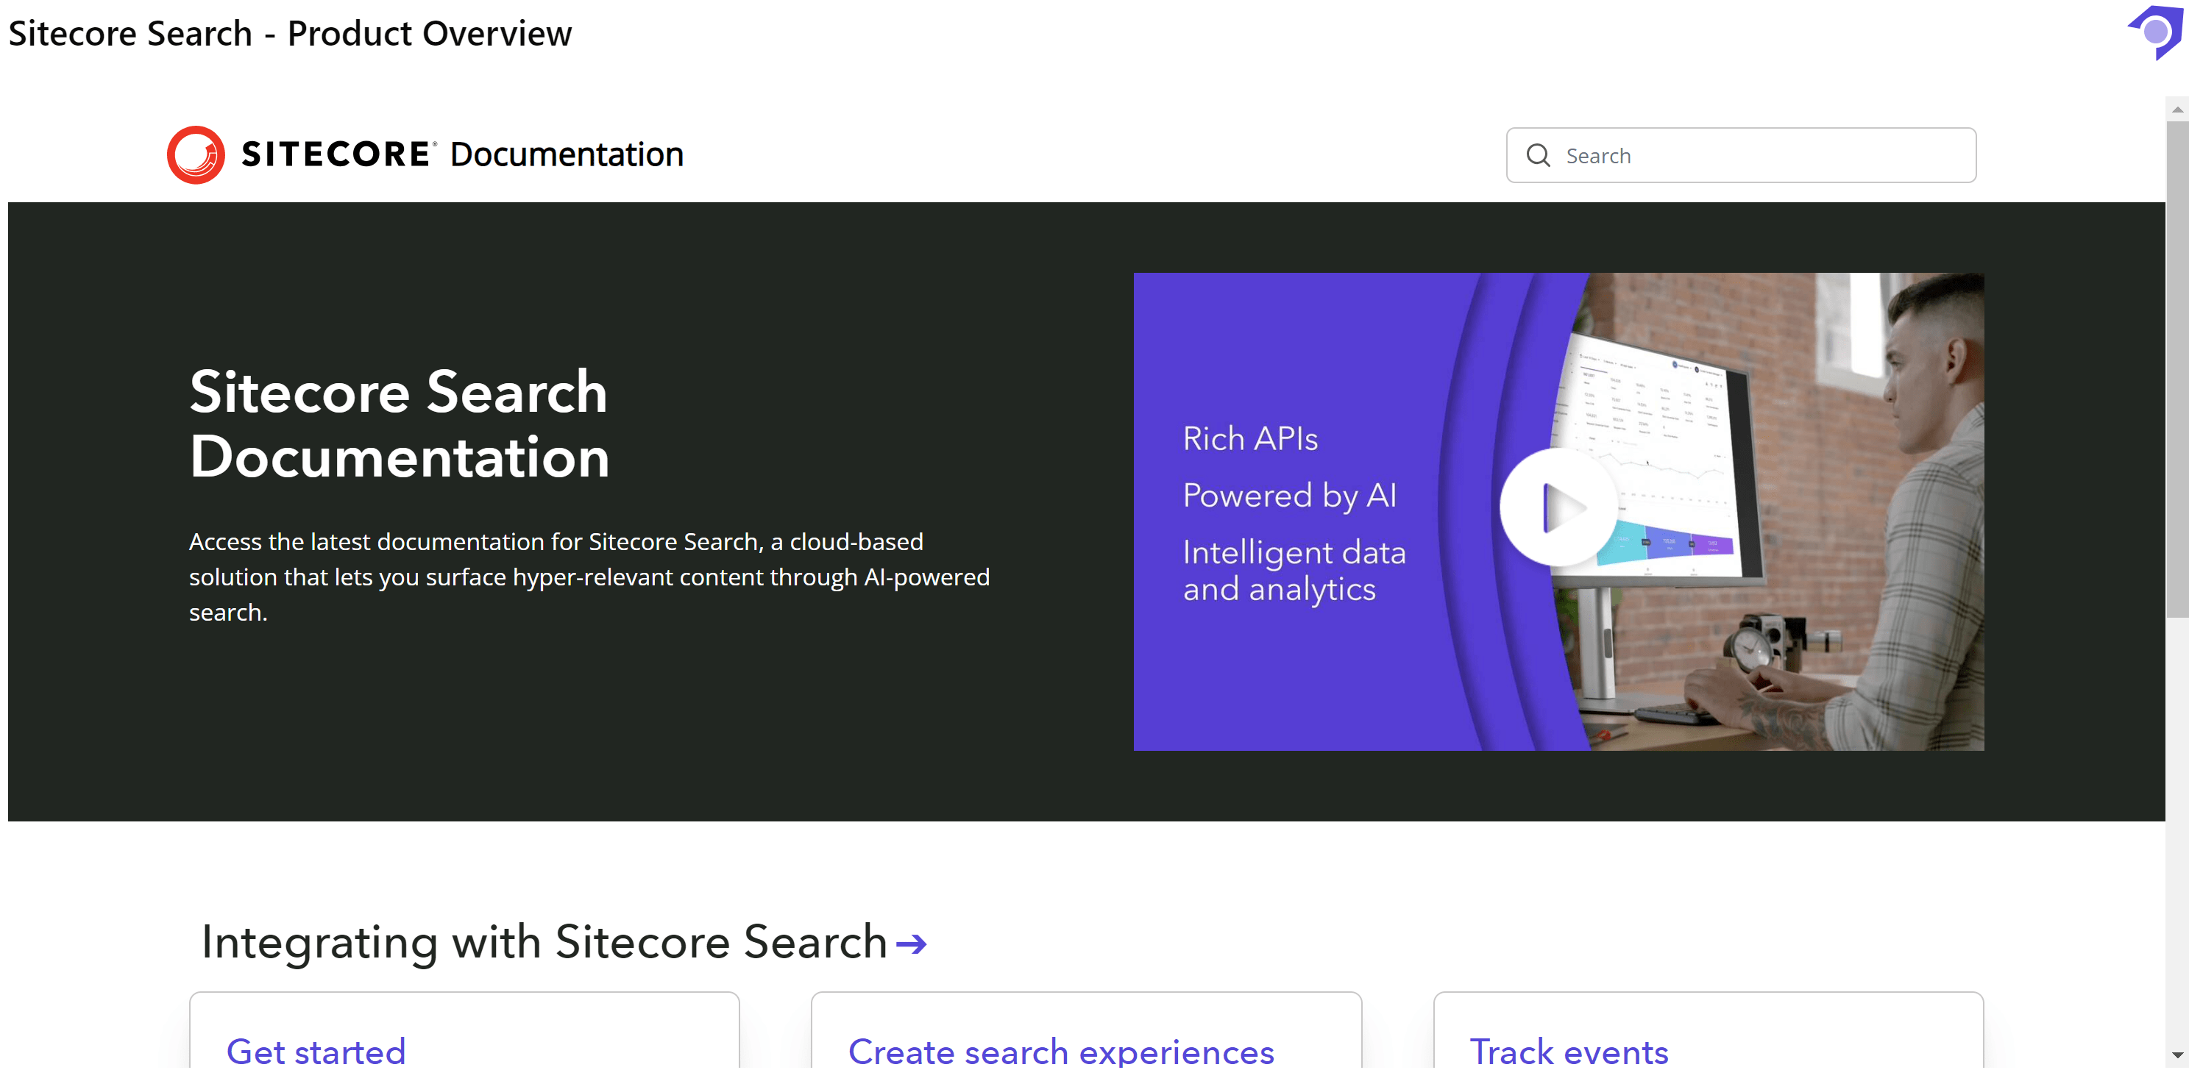Click the purple arrow beside Integrating heading
2189x1070 pixels.
pyautogui.click(x=911, y=944)
